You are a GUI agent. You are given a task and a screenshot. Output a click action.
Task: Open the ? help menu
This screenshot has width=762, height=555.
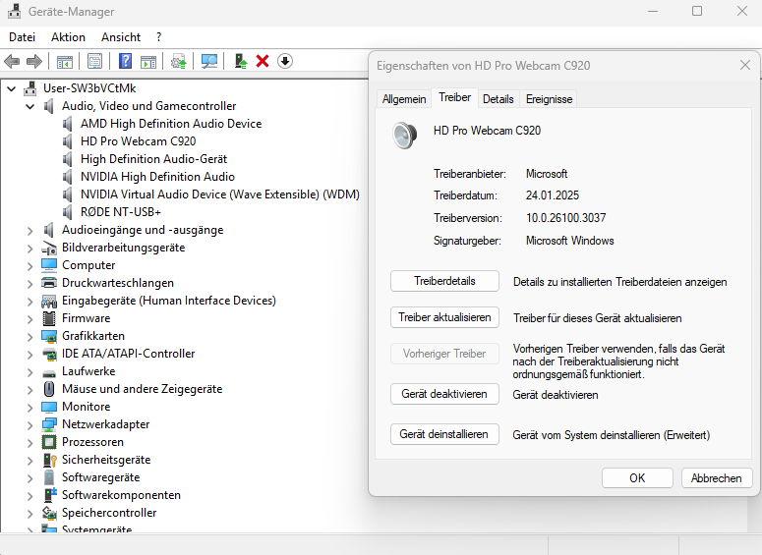click(158, 37)
